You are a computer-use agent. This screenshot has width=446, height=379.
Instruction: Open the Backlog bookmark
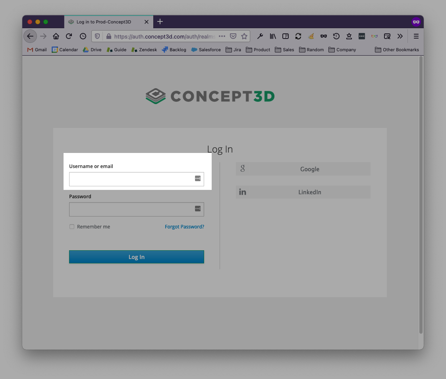coord(174,50)
